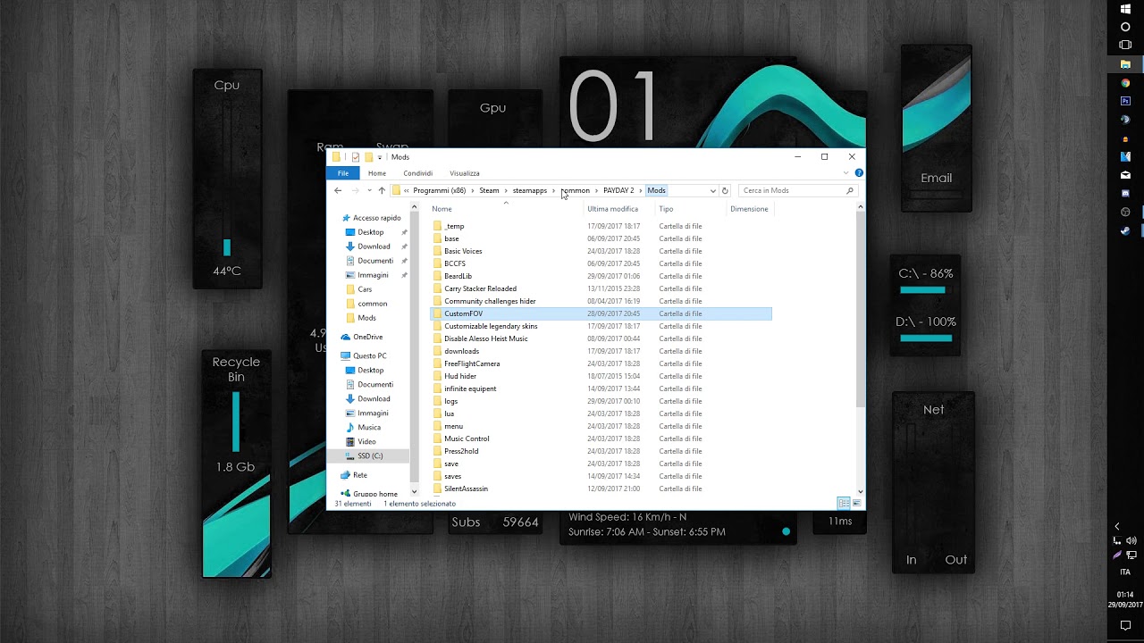The image size is (1144, 643).
Task: Select the CustomFOV folder row
Action: point(601,313)
